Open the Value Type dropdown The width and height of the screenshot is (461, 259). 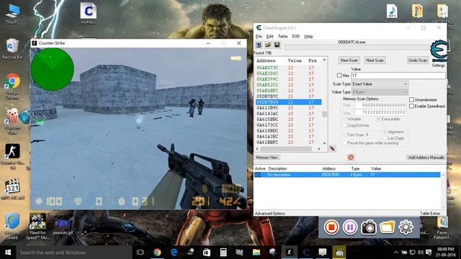pos(380,92)
